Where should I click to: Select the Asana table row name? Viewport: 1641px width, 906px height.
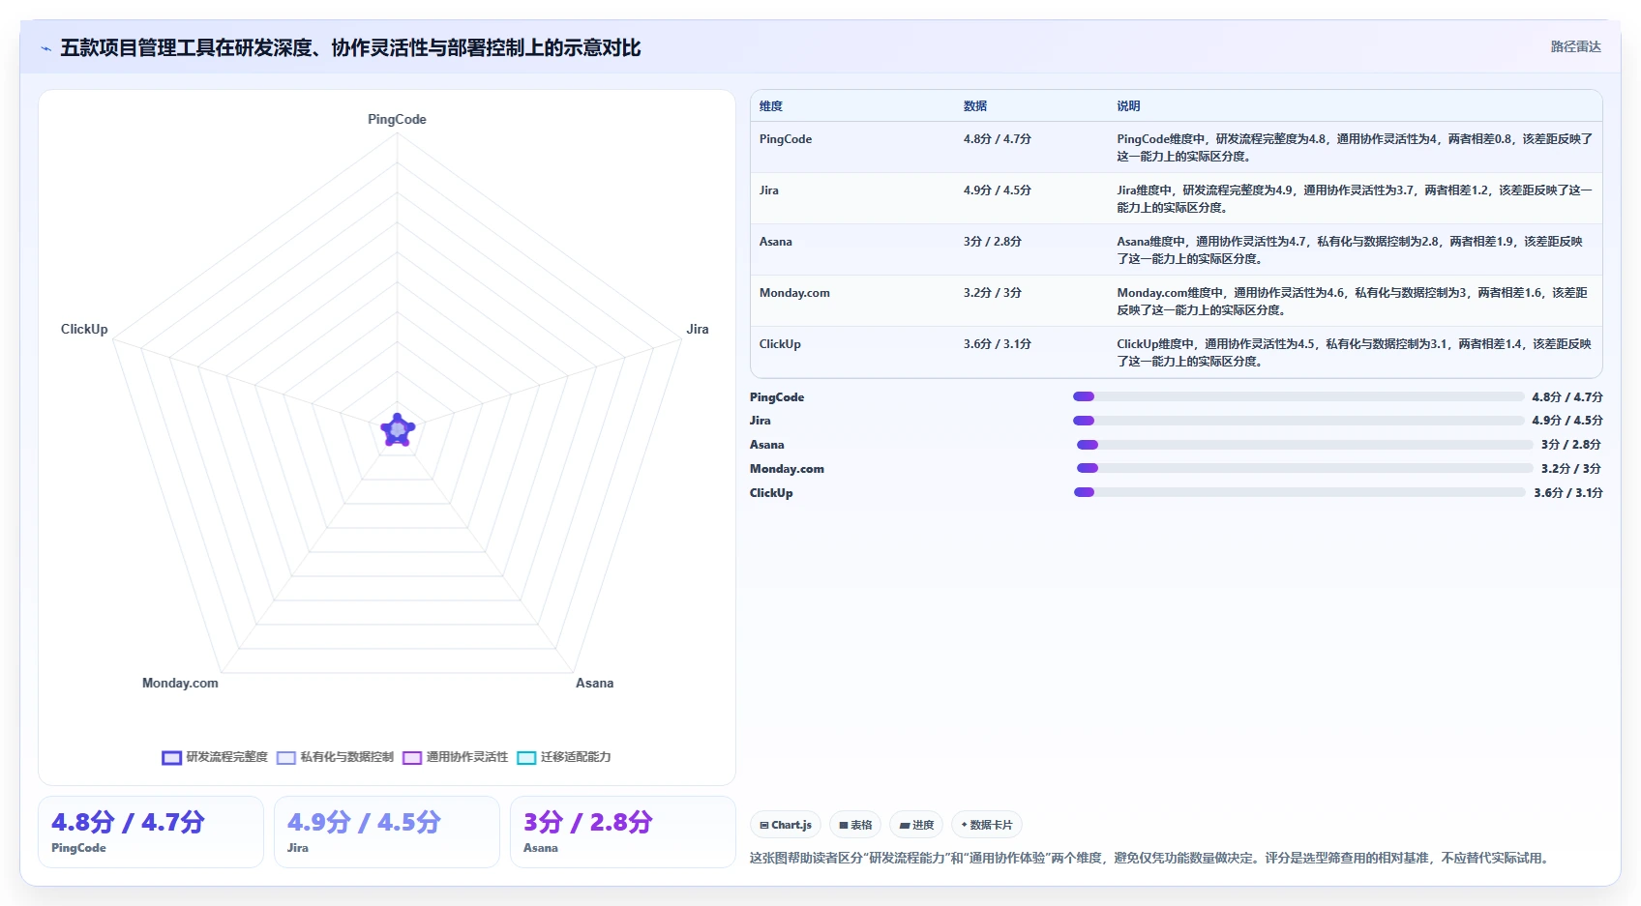[x=776, y=242]
